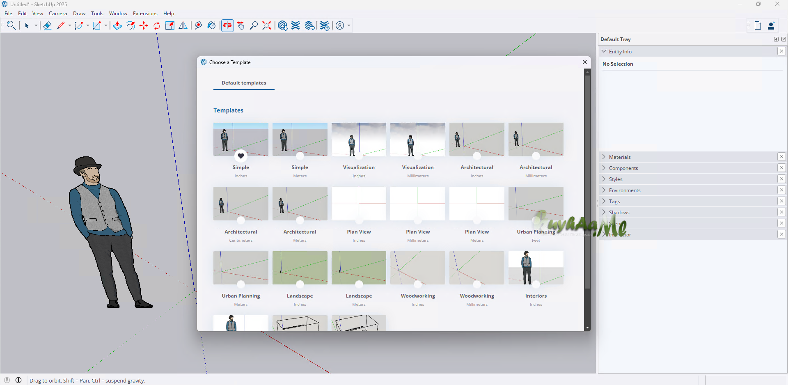Screen dimensions: 788x385
Task: Close the Tags panel with its X
Action: click(x=781, y=201)
